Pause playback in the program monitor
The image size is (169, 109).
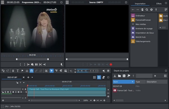pyautogui.click(x=36, y=64)
